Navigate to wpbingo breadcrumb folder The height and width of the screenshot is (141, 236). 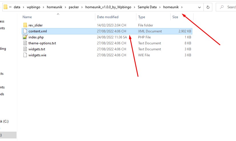pyautogui.click(x=33, y=7)
